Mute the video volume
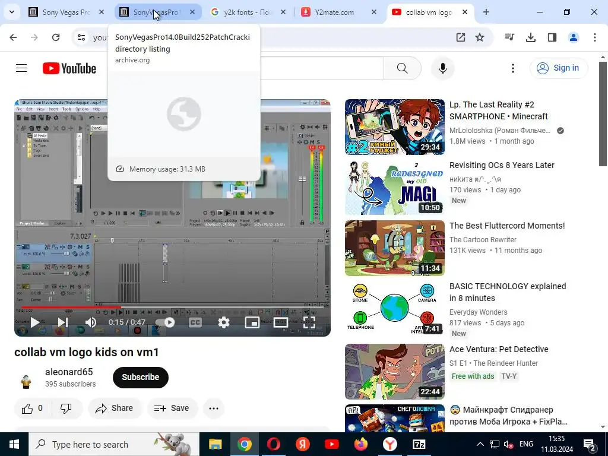Image resolution: width=608 pixels, height=456 pixels. (x=91, y=322)
